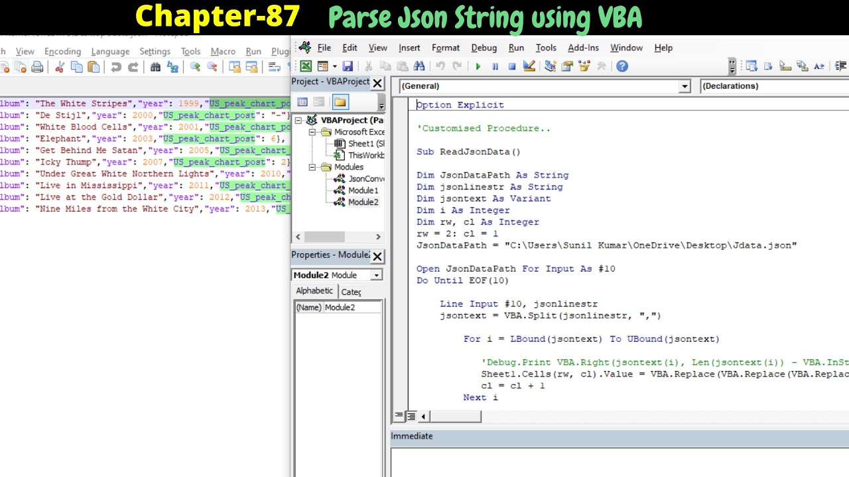This screenshot has width=849, height=477.
Task: Open the Macro menu in Notepad++
Action: 223,52
